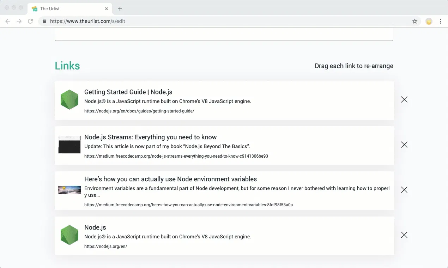This screenshot has width=448, height=268.
Task: Select The Urlist browser tab
Action: click(70, 9)
